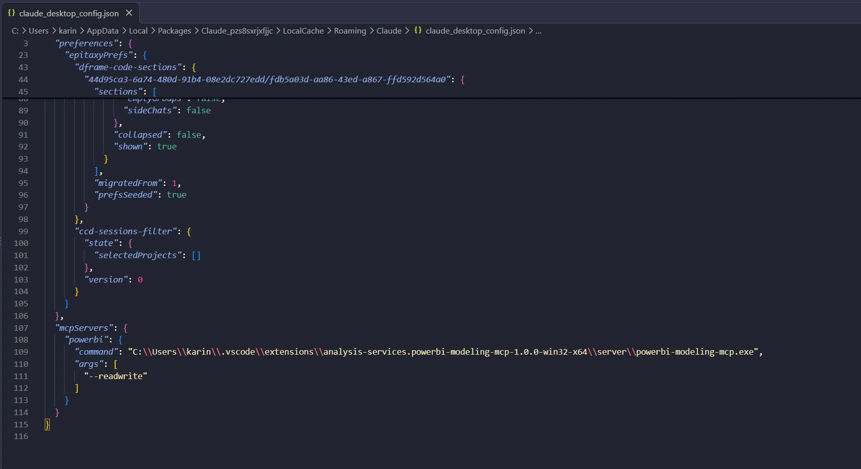
Task: Open the C: breadcrumb segment
Action: point(15,31)
